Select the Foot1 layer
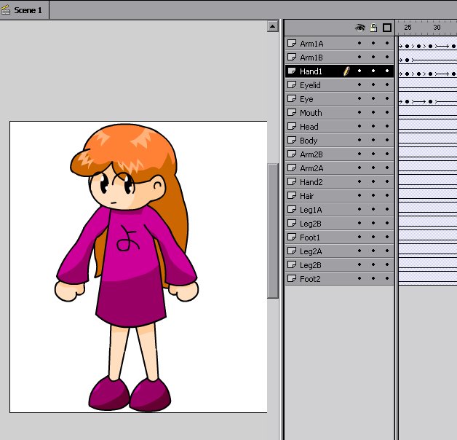The image size is (457, 440). (311, 237)
